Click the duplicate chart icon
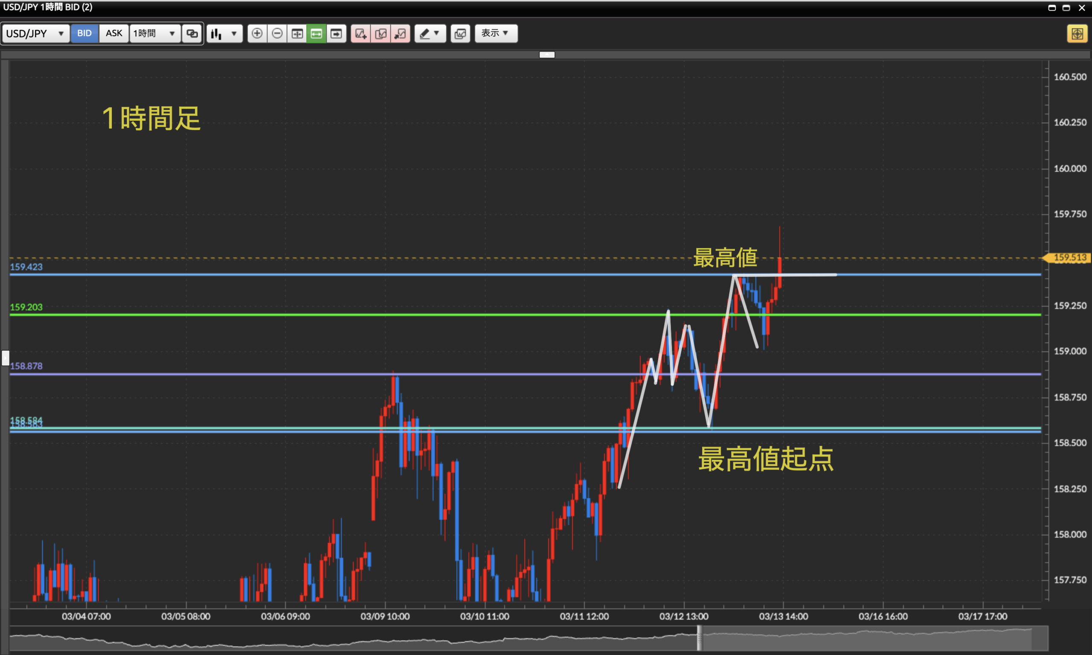 (380, 34)
